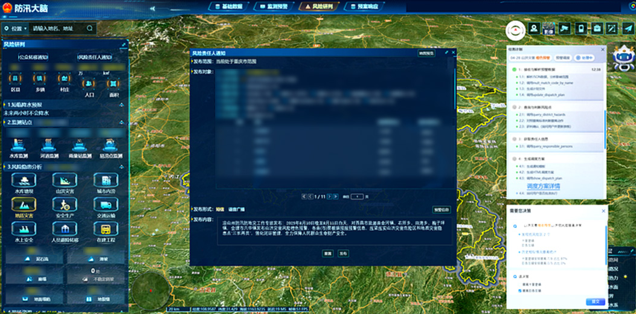Collapse section 1.短临降水预报
The image size is (636, 314).
point(121,104)
